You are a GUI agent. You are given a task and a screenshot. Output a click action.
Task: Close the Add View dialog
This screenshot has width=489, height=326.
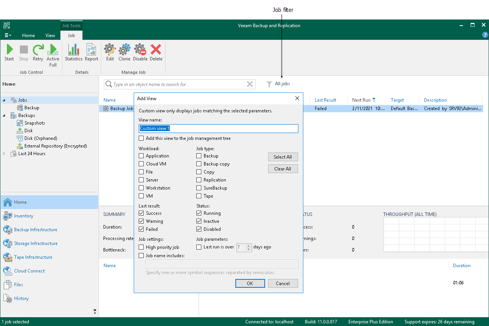tap(297, 98)
